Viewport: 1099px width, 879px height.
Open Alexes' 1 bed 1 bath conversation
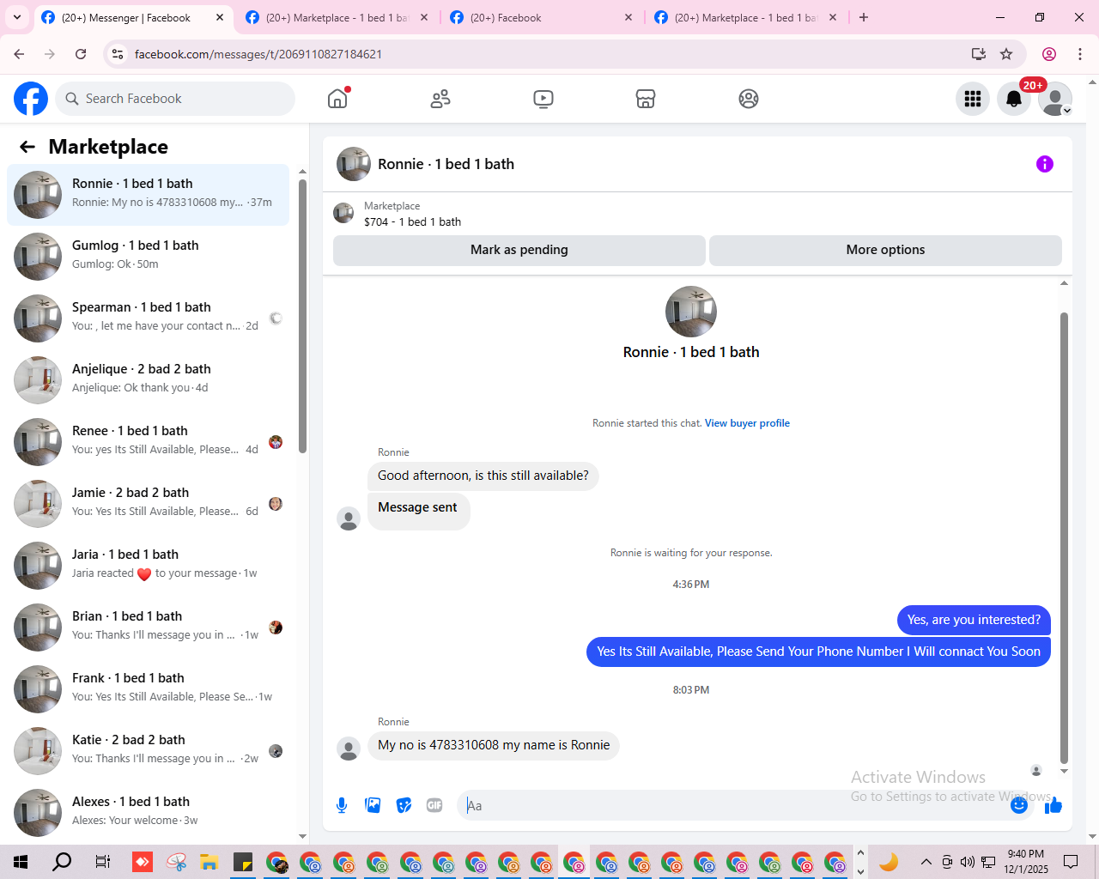coord(148,813)
